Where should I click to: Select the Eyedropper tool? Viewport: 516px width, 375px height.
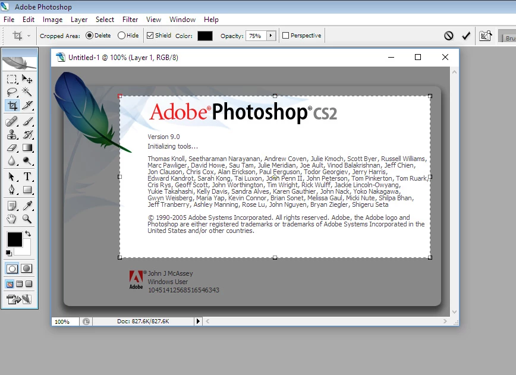[27, 206]
